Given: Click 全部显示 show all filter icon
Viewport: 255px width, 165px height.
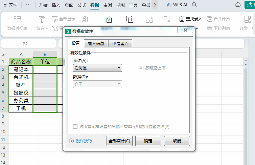Looking at the screenshot, I should coord(64,19).
